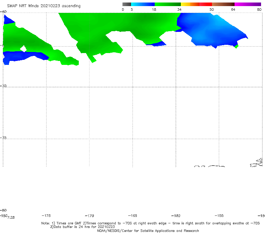Click the '-165' longitude label
This screenshot has width=265, height=233.
(132, 215)
